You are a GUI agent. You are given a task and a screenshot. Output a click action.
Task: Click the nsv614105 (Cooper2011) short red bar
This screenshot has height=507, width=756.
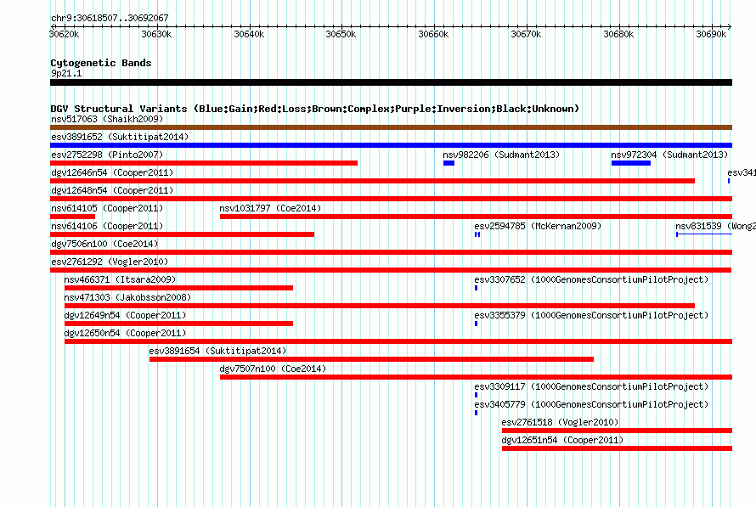point(73,217)
